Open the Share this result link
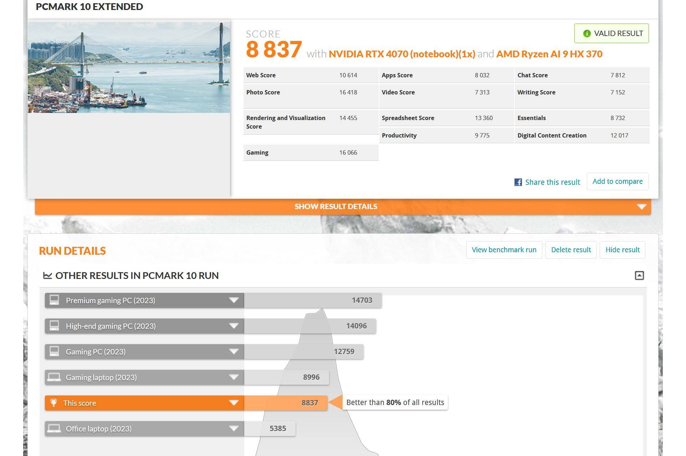Screen dimensions: 686x456 click(x=552, y=182)
